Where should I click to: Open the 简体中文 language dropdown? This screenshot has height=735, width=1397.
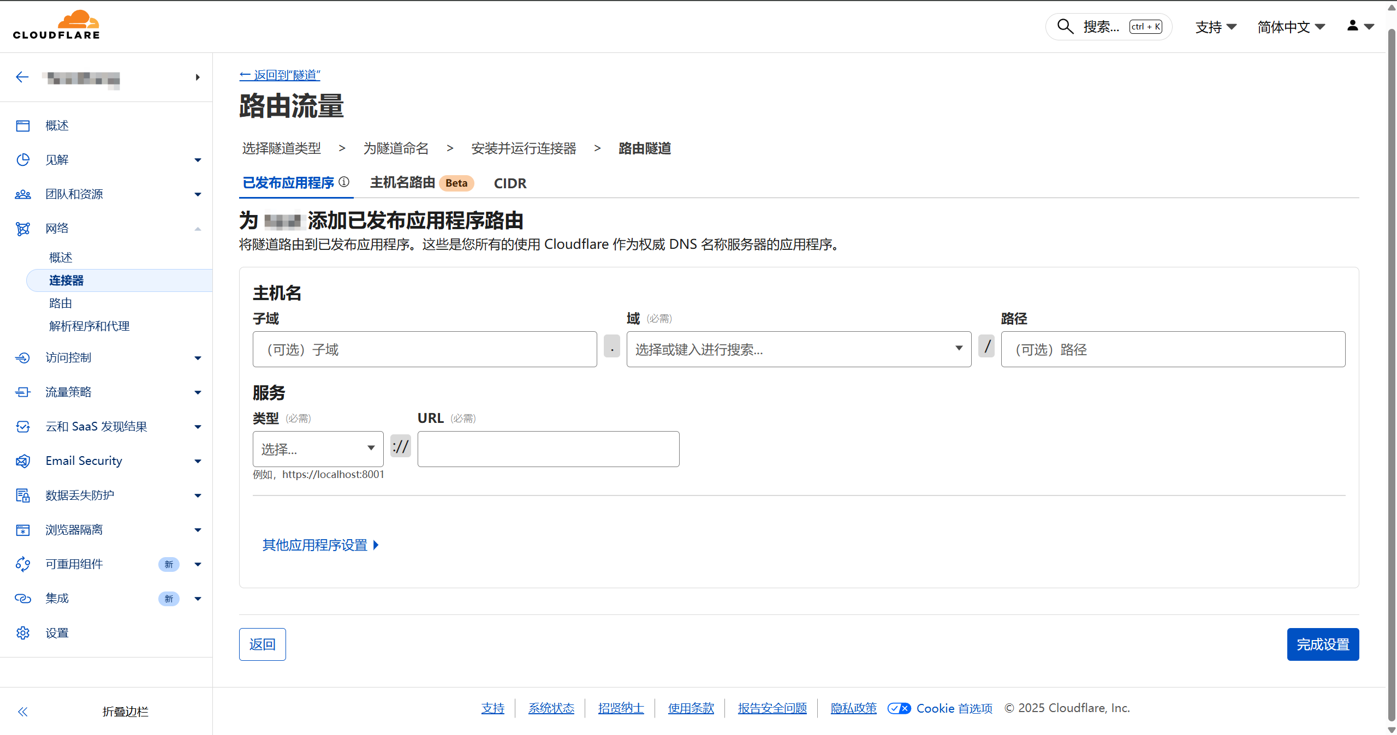[x=1291, y=27]
